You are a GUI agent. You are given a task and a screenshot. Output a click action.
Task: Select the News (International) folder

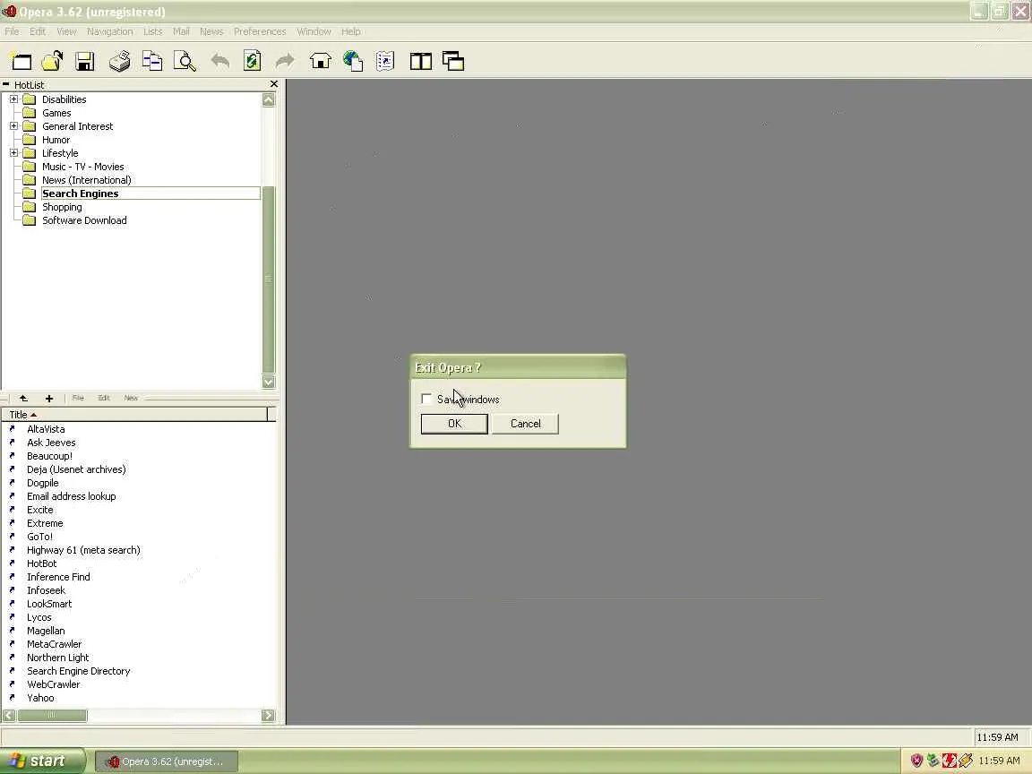pyautogui.click(x=87, y=180)
